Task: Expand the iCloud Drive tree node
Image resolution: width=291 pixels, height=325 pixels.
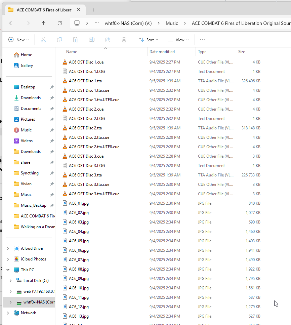Action: (x=8, y=248)
